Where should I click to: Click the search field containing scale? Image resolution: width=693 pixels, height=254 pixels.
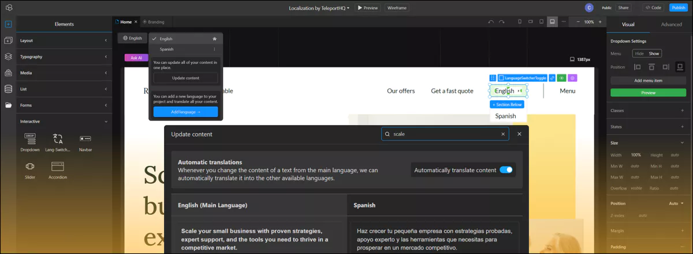click(x=445, y=134)
